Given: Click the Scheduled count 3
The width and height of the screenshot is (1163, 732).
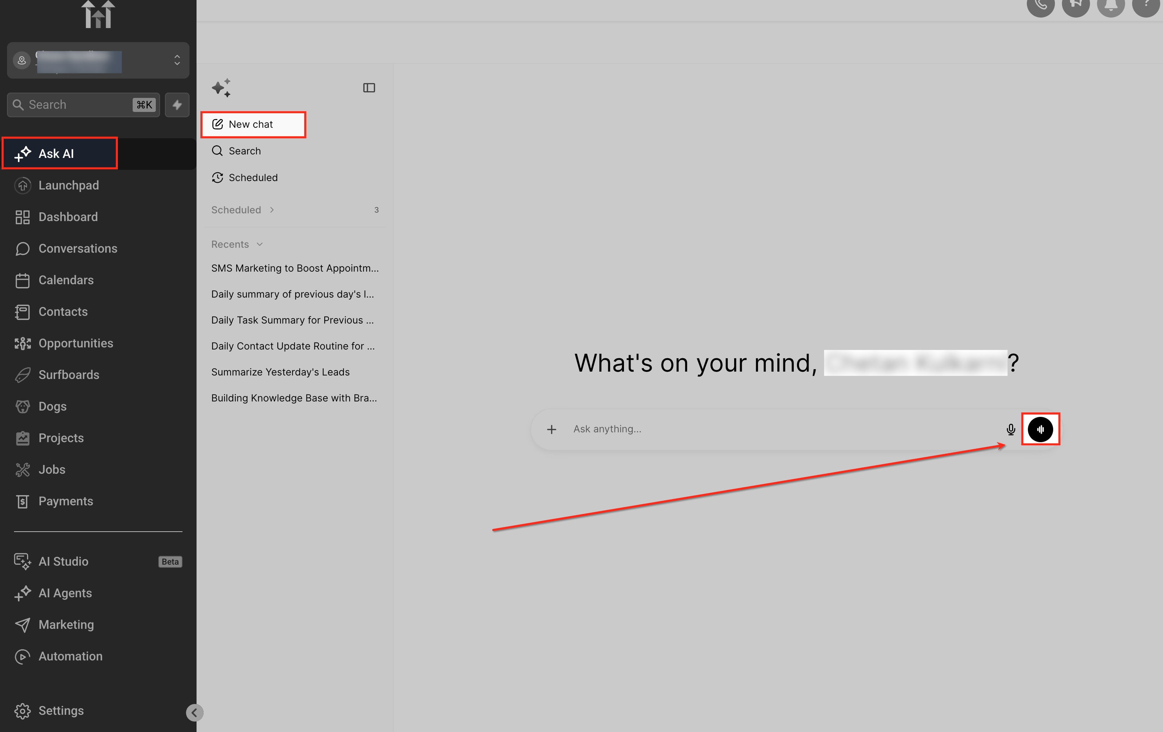Looking at the screenshot, I should pos(376,210).
